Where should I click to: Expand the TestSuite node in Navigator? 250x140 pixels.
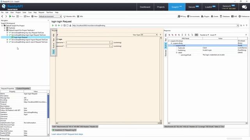5,28
